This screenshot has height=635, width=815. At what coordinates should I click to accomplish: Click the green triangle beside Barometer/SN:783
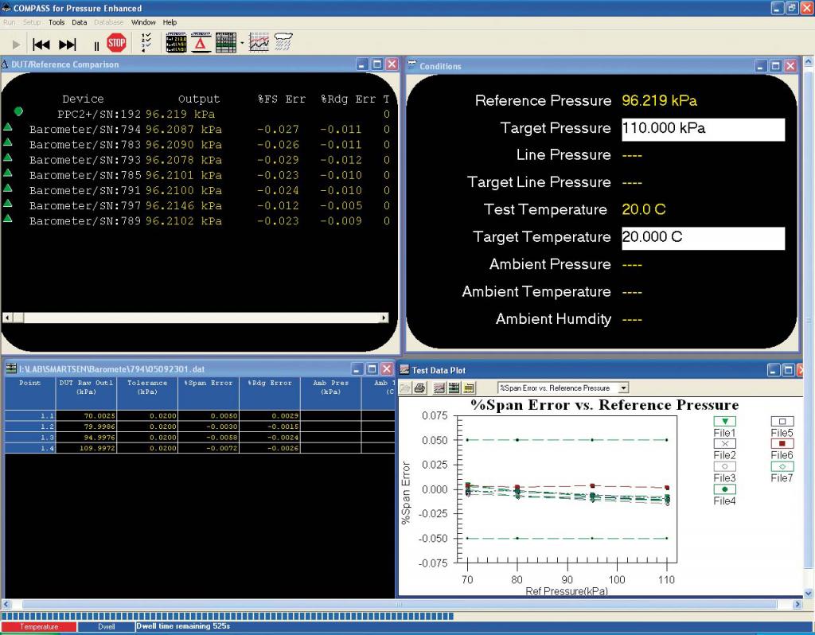coord(8,142)
